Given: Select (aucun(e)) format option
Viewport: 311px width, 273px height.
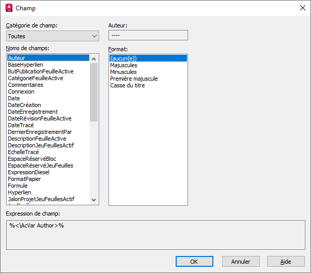Looking at the screenshot, I should [x=148, y=58].
